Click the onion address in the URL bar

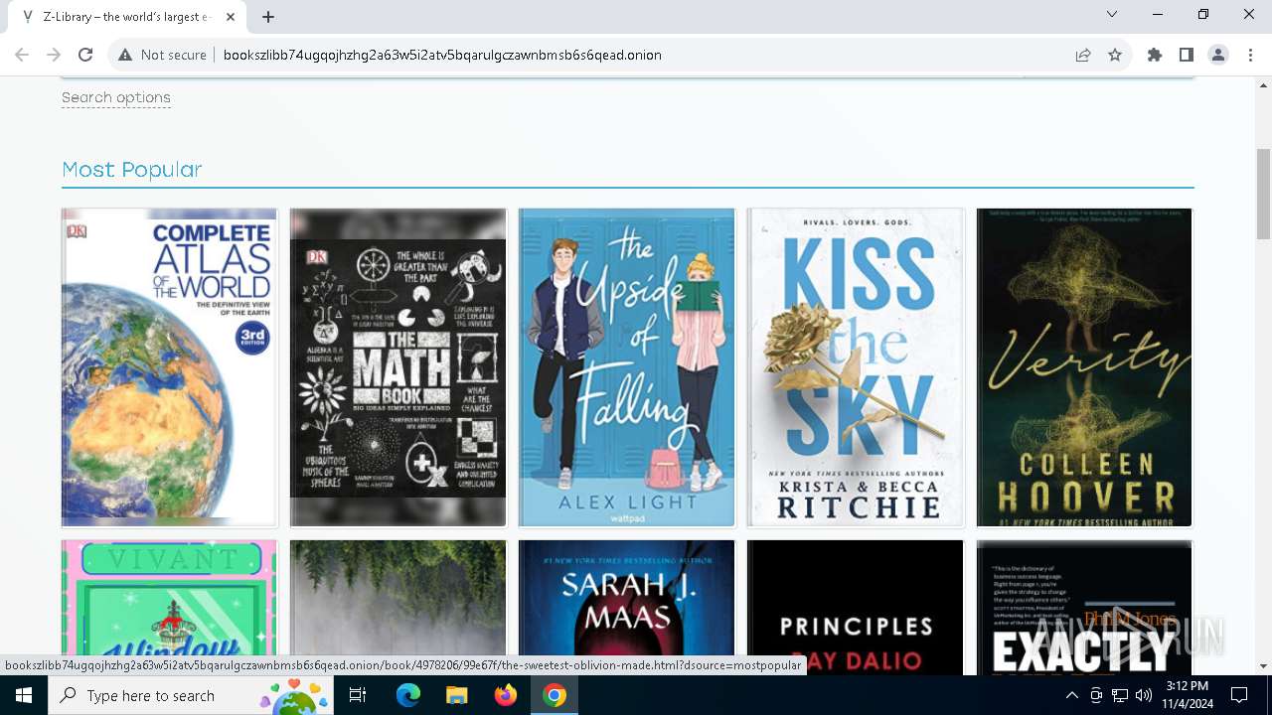tap(442, 55)
